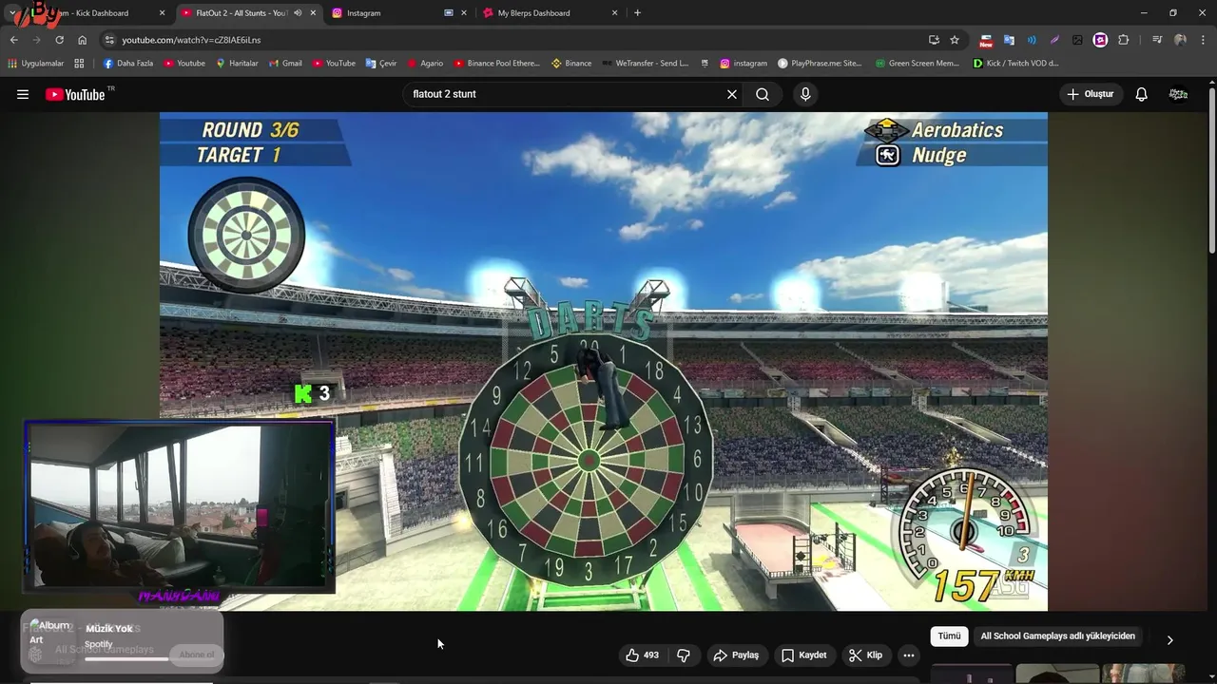Image resolution: width=1217 pixels, height=684 pixels.
Task: Click the Oluştur create button
Action: pyautogui.click(x=1090, y=94)
